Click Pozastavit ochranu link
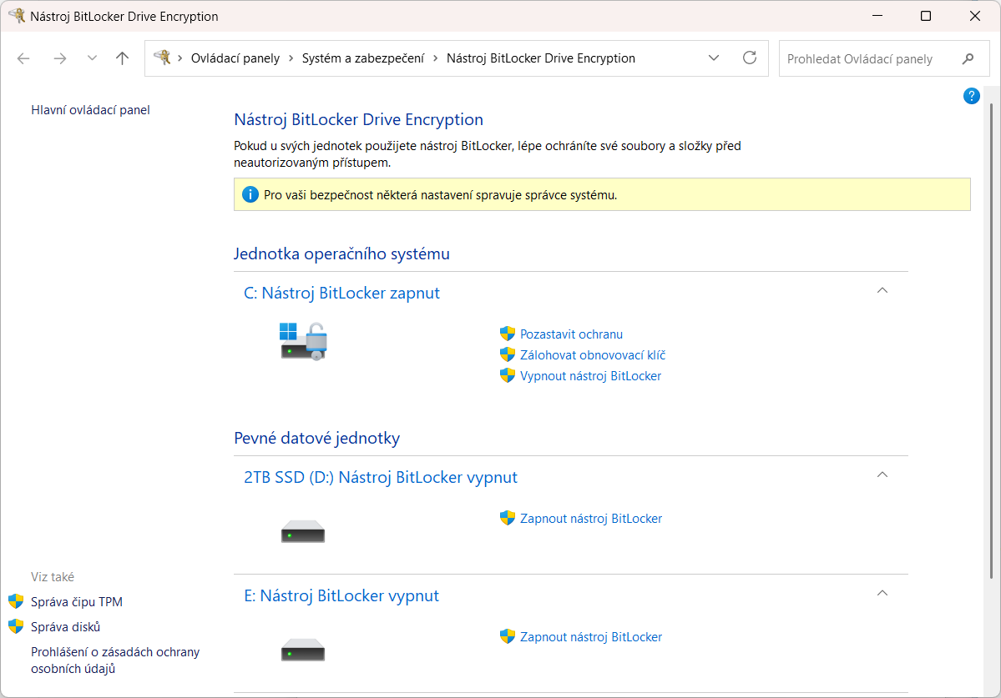Screen dimensions: 1001x698 point(571,334)
